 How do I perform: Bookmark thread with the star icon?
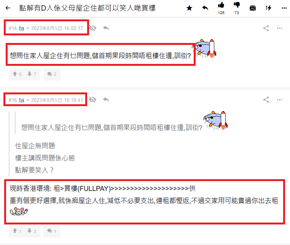[x=189, y=8]
